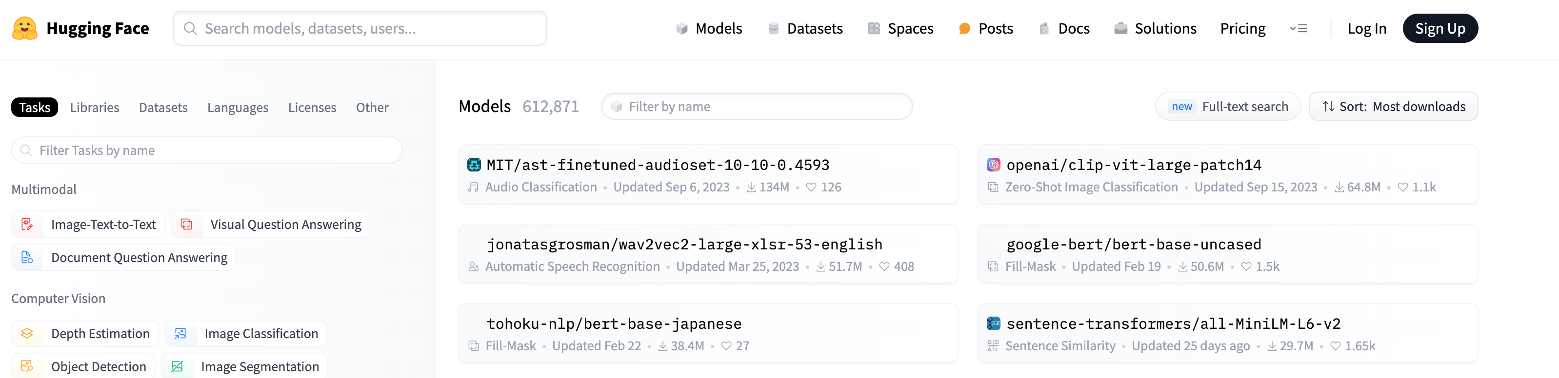The image size is (1559, 378).
Task: Click the Image-Text-to-Text task icon
Action: (27, 225)
